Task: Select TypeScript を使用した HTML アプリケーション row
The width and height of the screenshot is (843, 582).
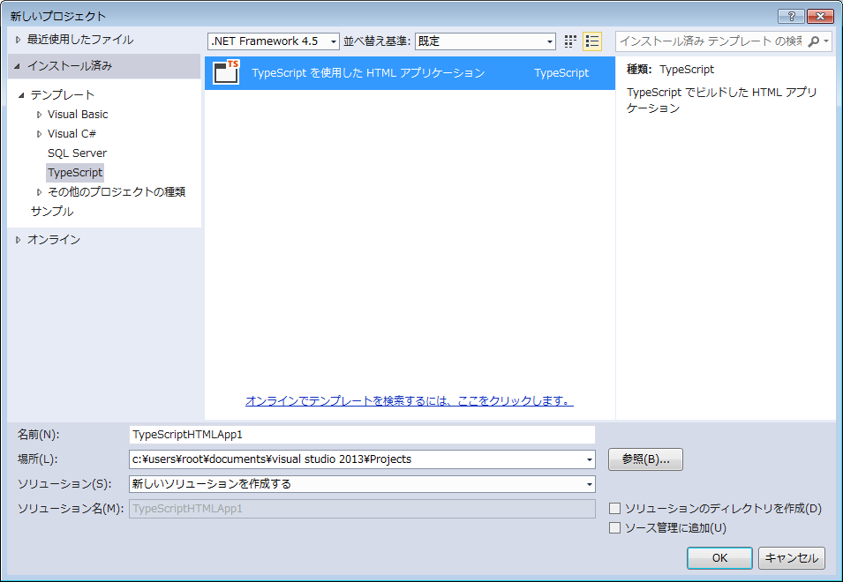Action: click(410, 73)
